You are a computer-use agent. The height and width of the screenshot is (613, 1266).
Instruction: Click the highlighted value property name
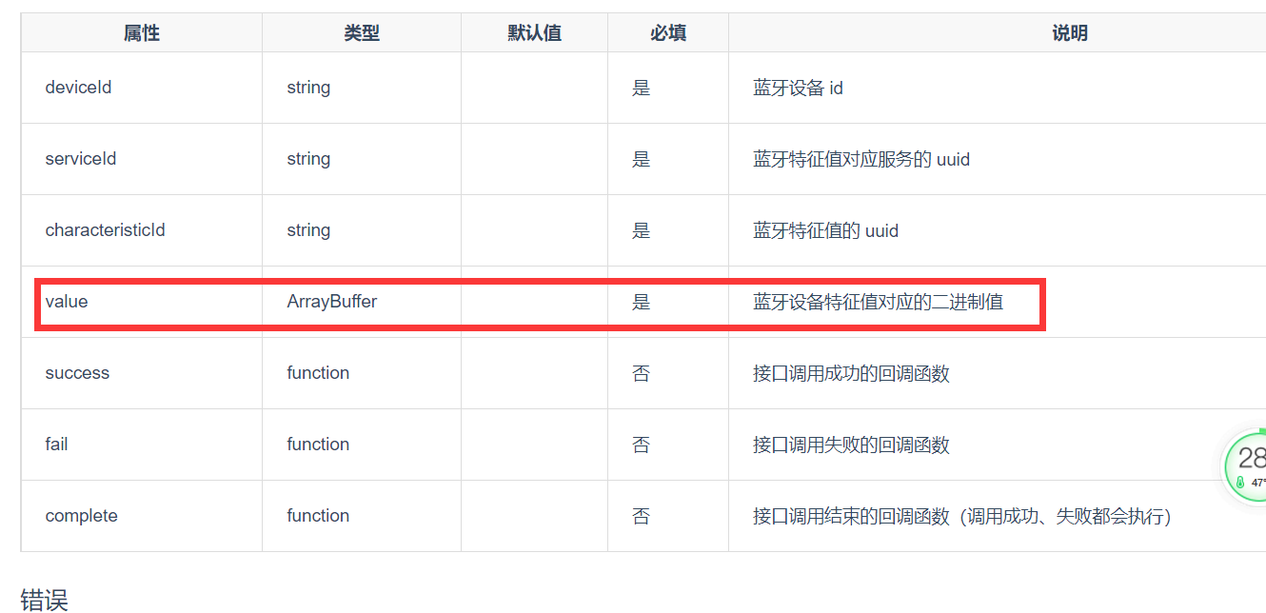[x=67, y=302]
